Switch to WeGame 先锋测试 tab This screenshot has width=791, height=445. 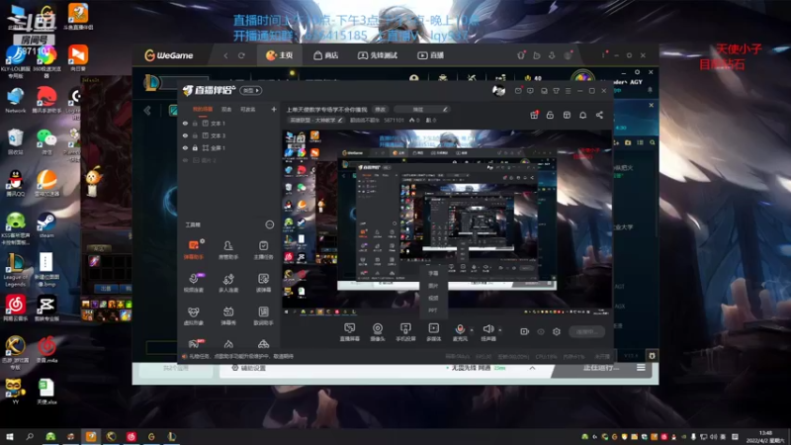pyautogui.click(x=378, y=55)
